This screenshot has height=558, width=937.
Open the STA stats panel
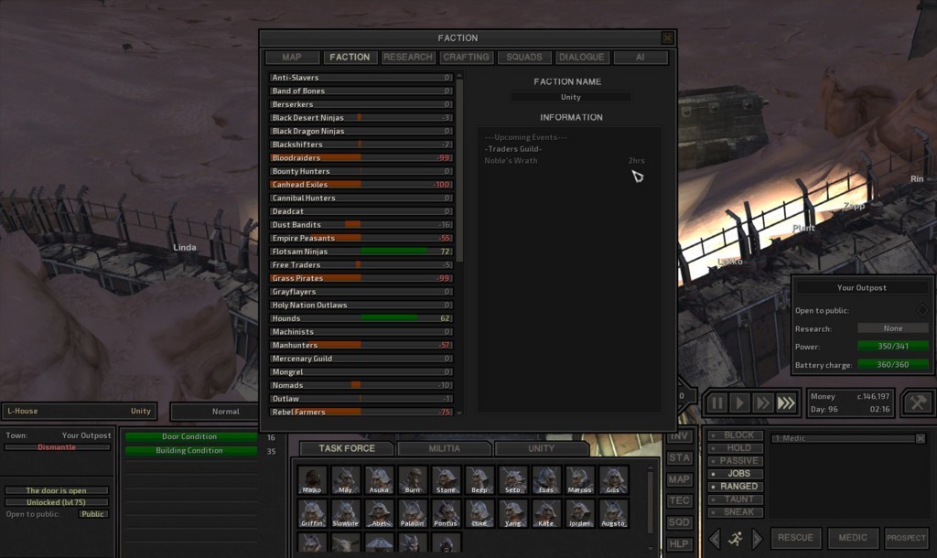coord(679,457)
